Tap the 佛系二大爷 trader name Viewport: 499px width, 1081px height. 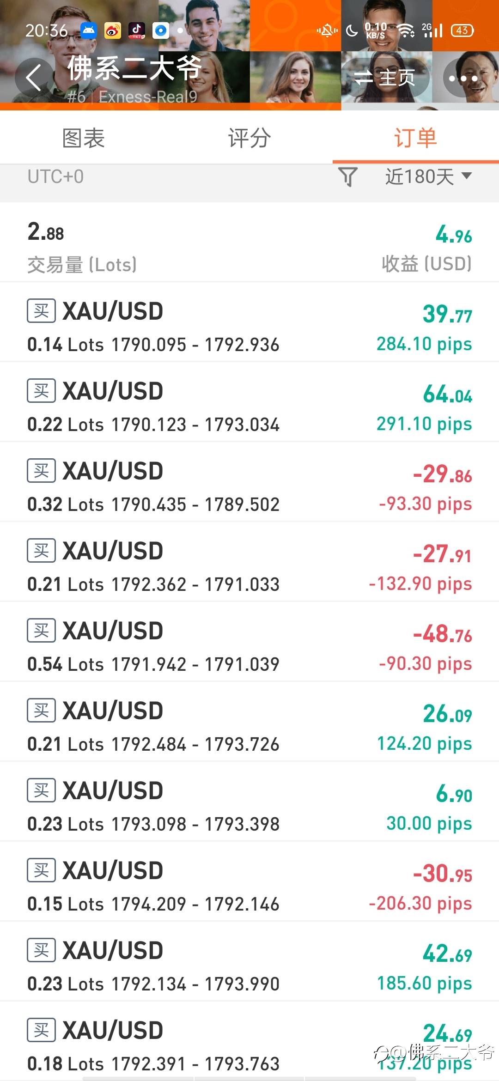134,68
